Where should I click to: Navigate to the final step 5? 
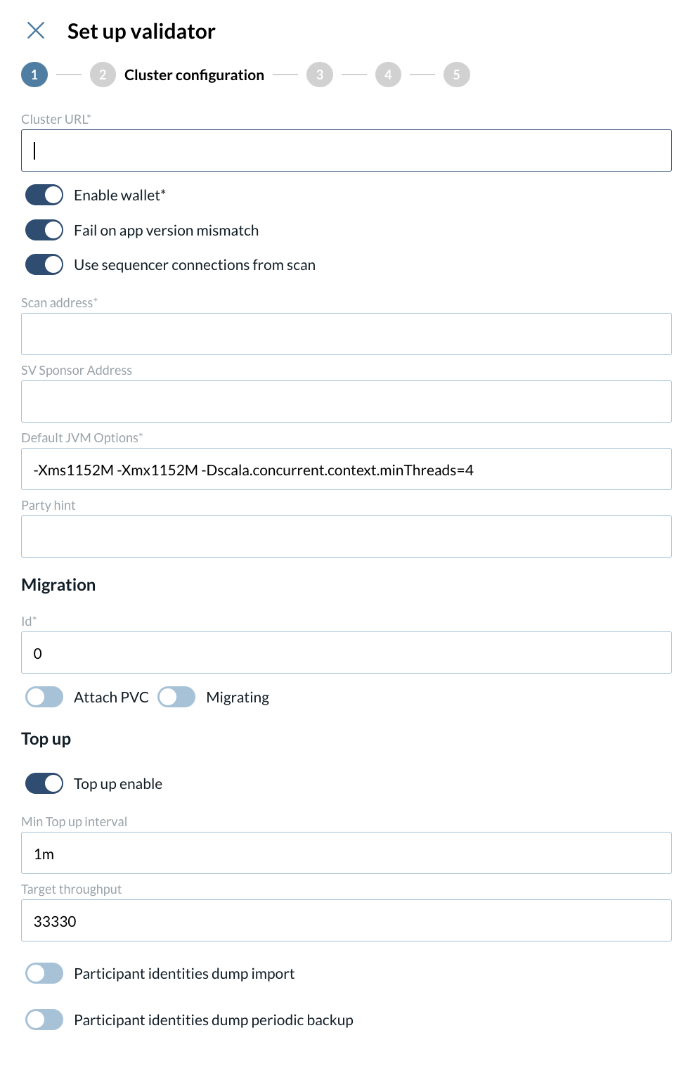457,74
